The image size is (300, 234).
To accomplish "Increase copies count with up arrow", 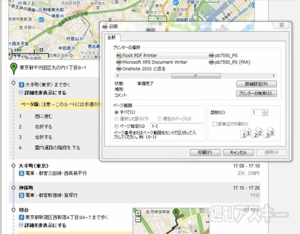I will pyautogui.click(x=265, y=111).
